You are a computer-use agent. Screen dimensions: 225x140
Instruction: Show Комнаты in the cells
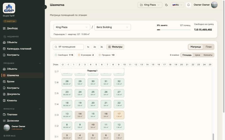click(208, 55)
